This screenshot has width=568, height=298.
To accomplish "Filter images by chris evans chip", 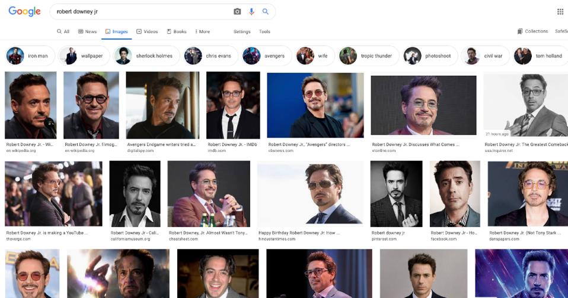I will pos(210,56).
